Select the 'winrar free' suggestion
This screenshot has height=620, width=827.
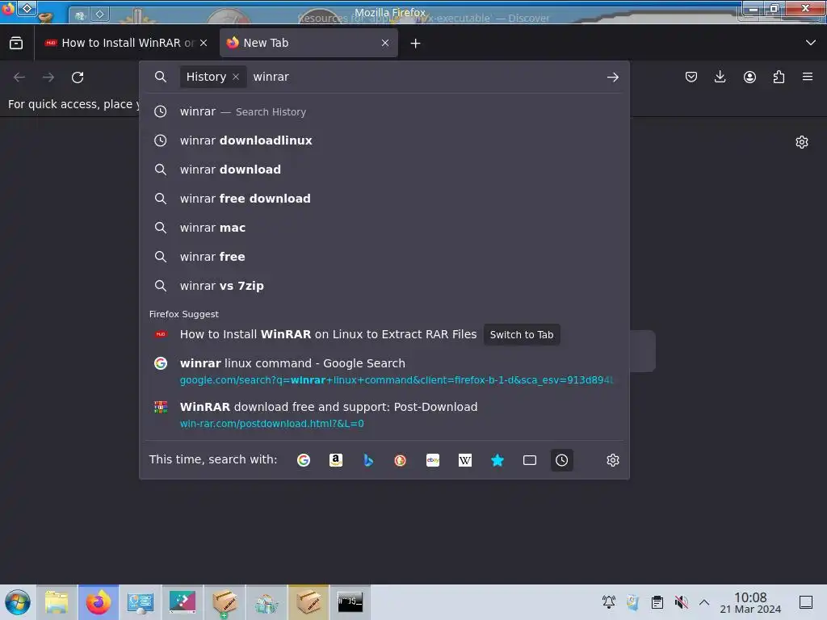click(384, 257)
